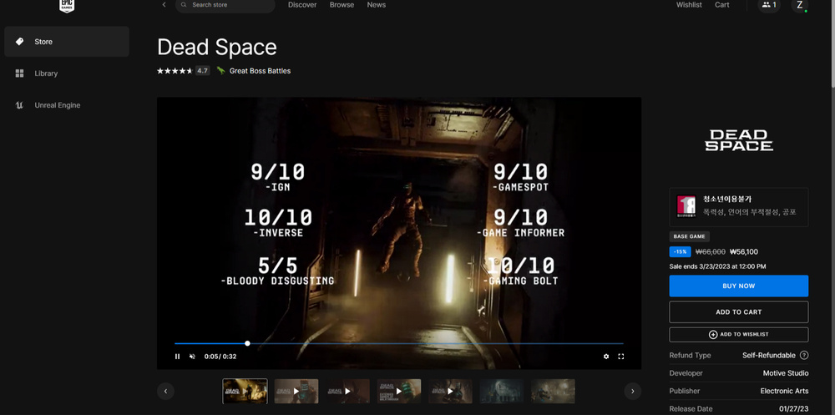Click the Library grid icon
The width and height of the screenshot is (835, 415).
pos(20,73)
